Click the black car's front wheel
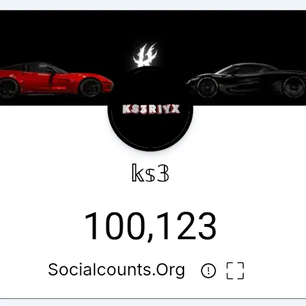 pos(207,87)
